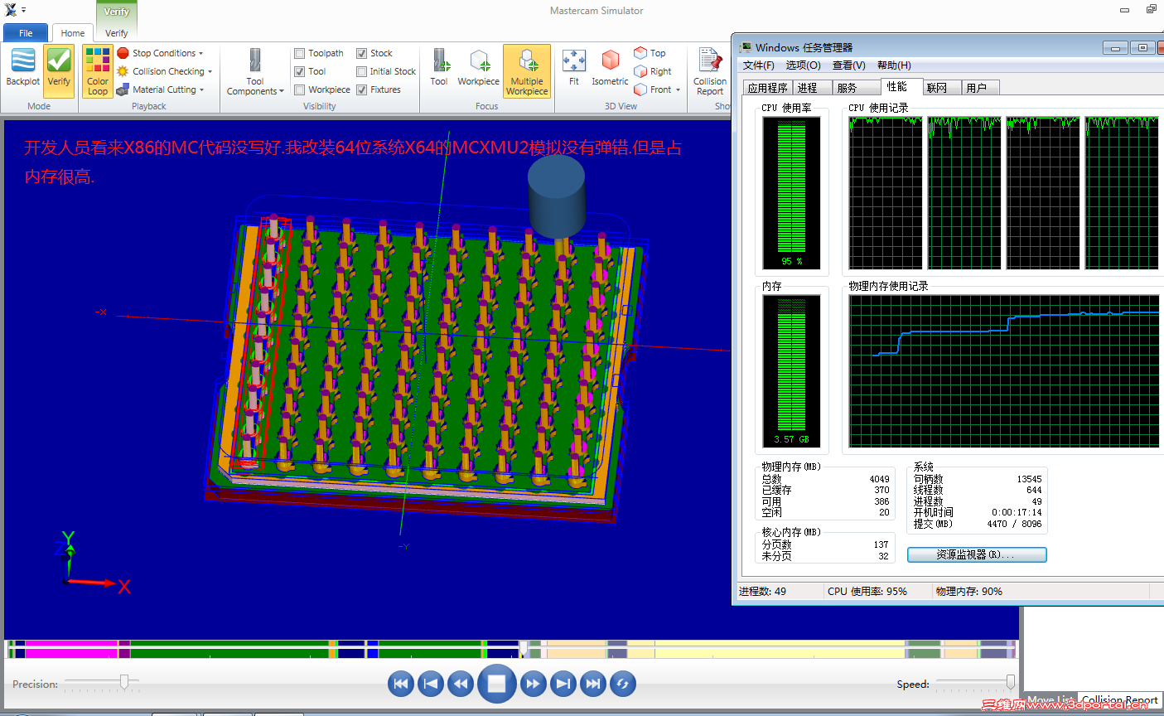Select the Home ribbon tab
This screenshot has width=1164, height=716.
[73, 33]
